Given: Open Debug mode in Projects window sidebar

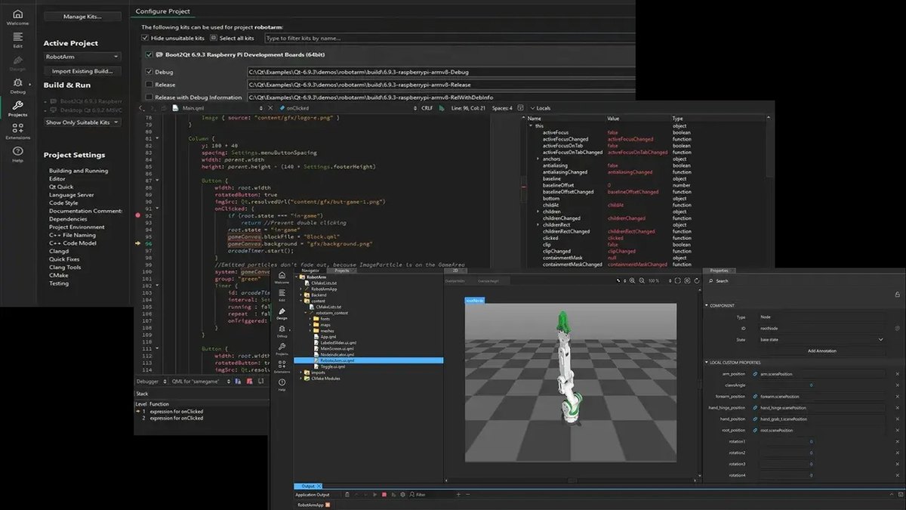Looking at the screenshot, I should tap(17, 86).
